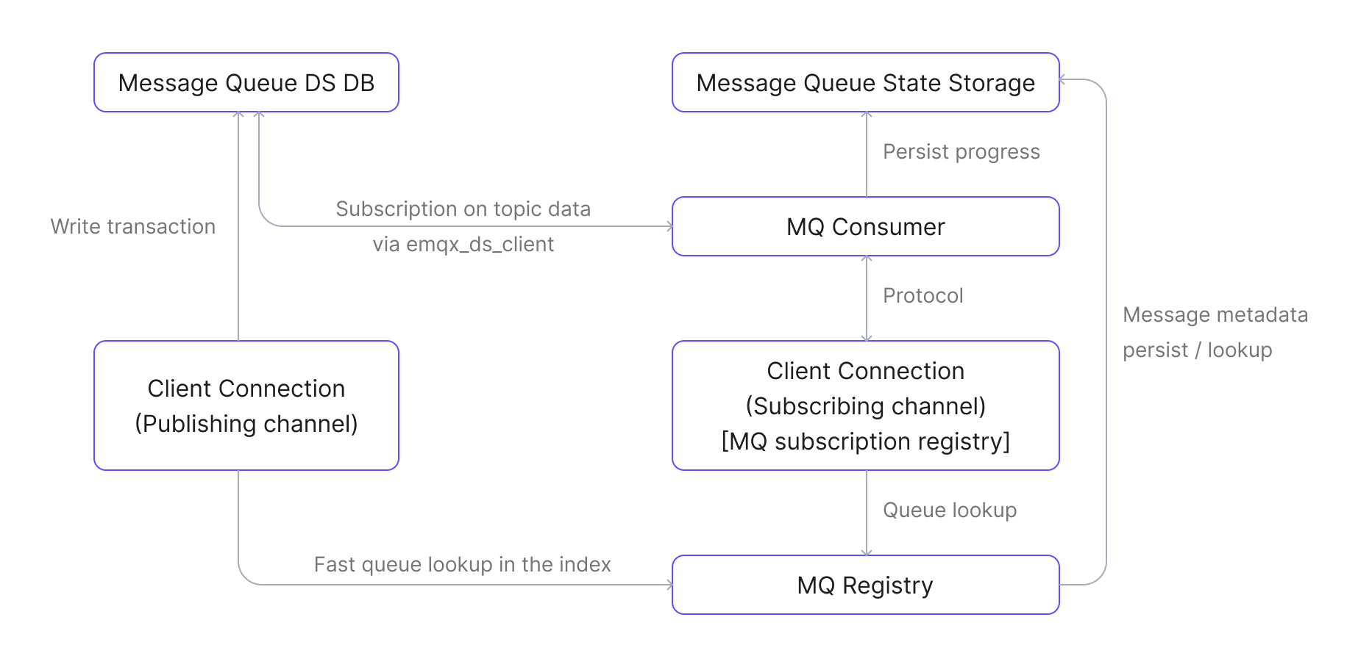
Task: Click the "Message metadata" label text
Action: click(1215, 314)
